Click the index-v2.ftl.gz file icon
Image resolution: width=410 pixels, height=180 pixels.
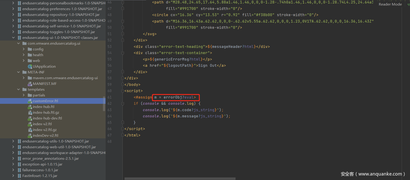(x=30, y=130)
